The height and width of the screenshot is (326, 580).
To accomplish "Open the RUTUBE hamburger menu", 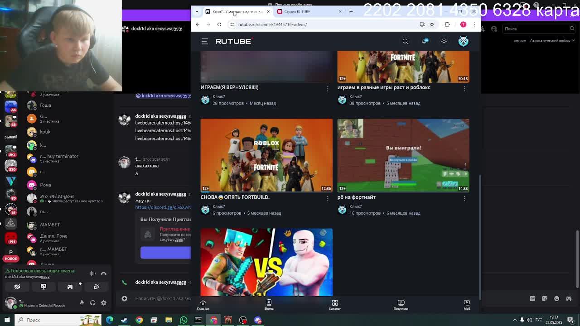I will click(x=205, y=41).
